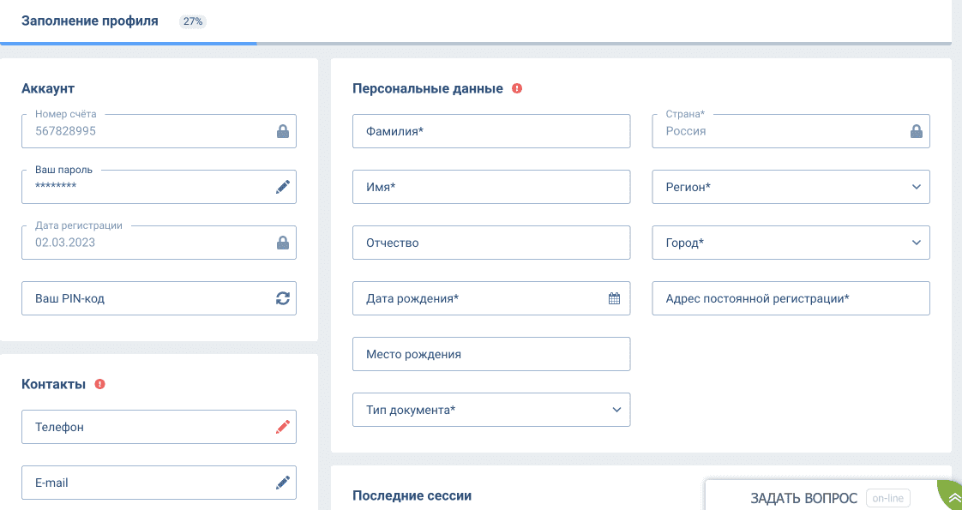Screen dimensions: 962x510
Task: Click the profile completion progress bar
Action: click(x=476, y=44)
